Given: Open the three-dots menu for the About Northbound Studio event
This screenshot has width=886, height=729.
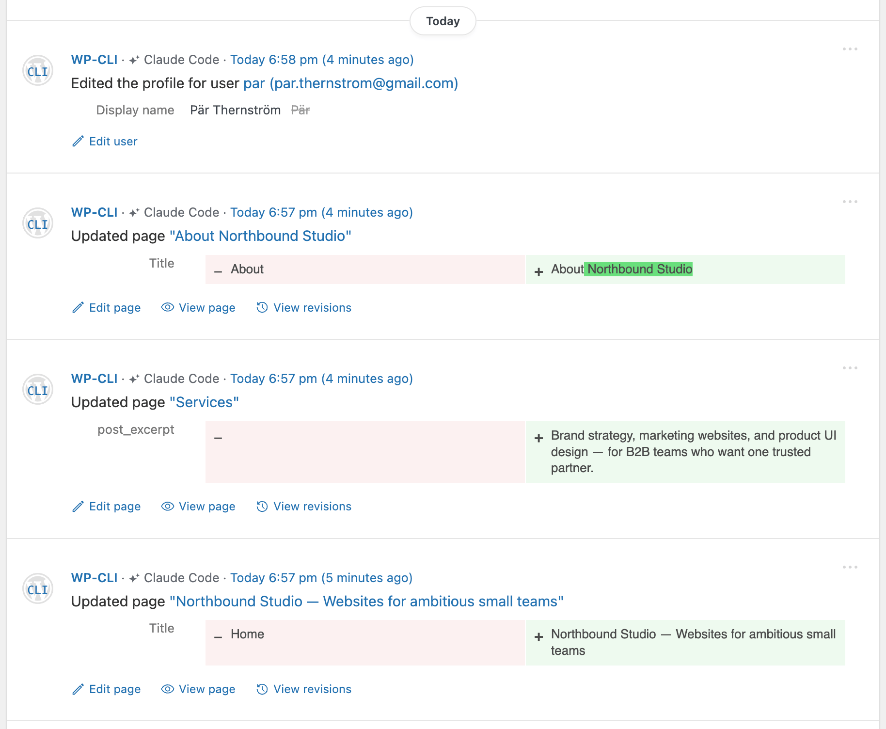Looking at the screenshot, I should [850, 202].
